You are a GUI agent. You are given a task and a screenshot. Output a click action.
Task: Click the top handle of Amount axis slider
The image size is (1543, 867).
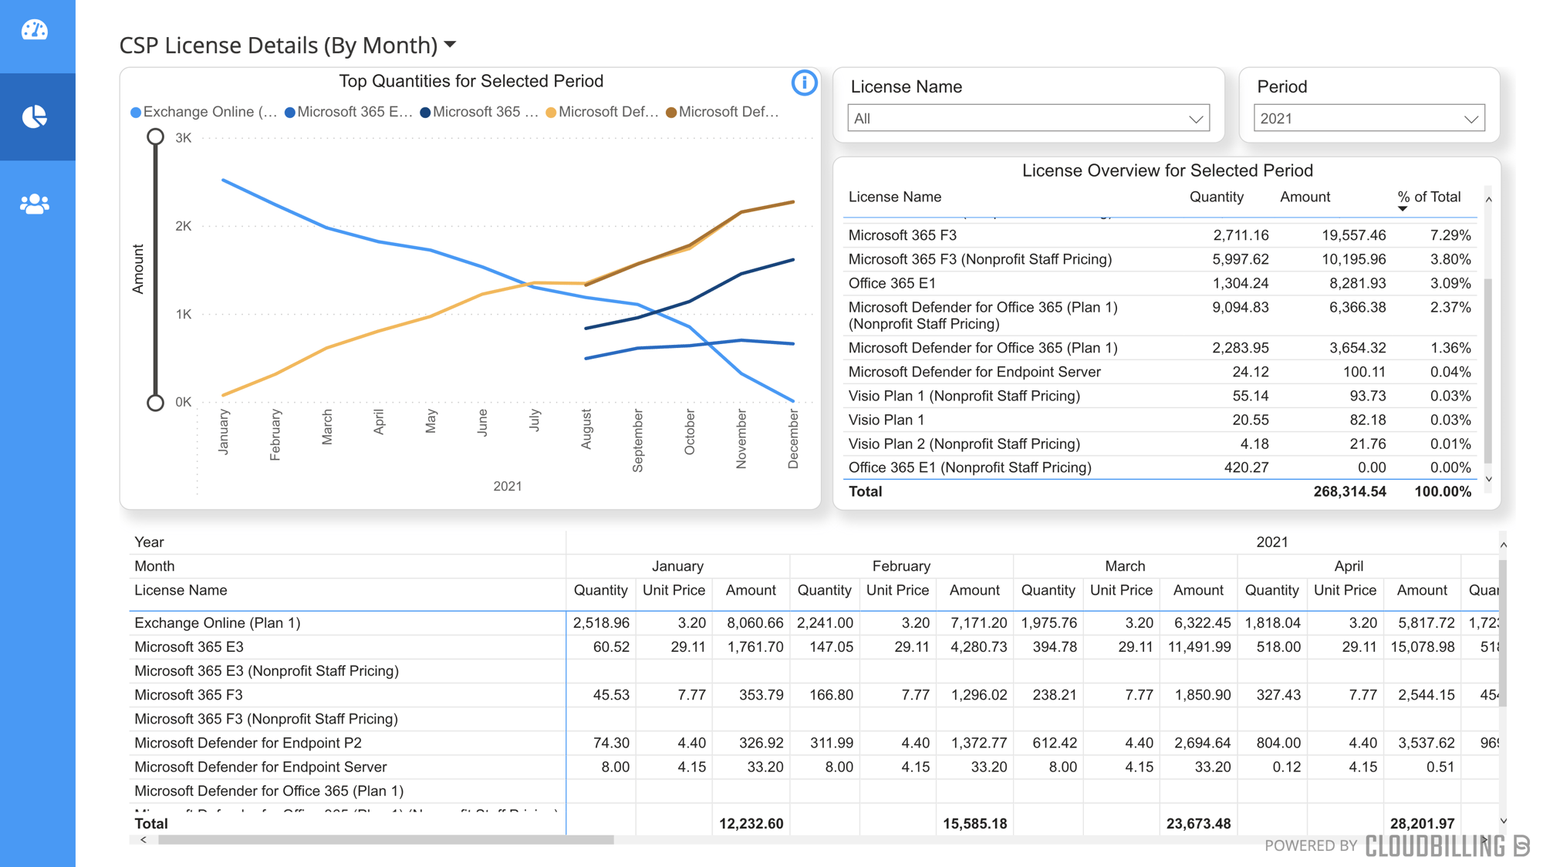coord(155,137)
